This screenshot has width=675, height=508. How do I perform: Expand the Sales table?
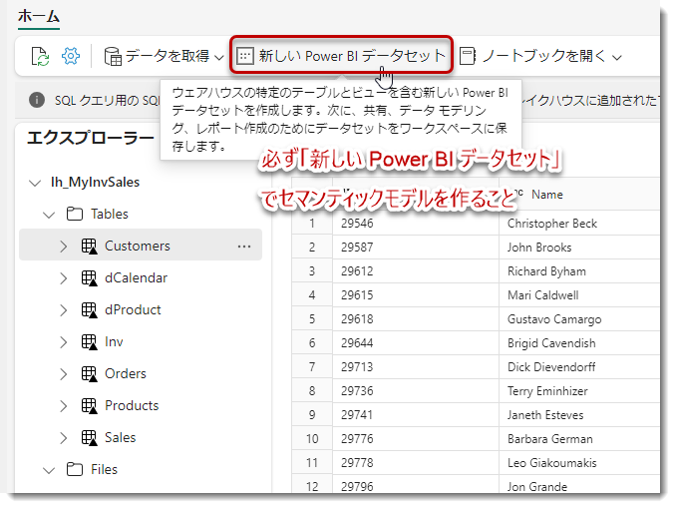tap(63, 438)
